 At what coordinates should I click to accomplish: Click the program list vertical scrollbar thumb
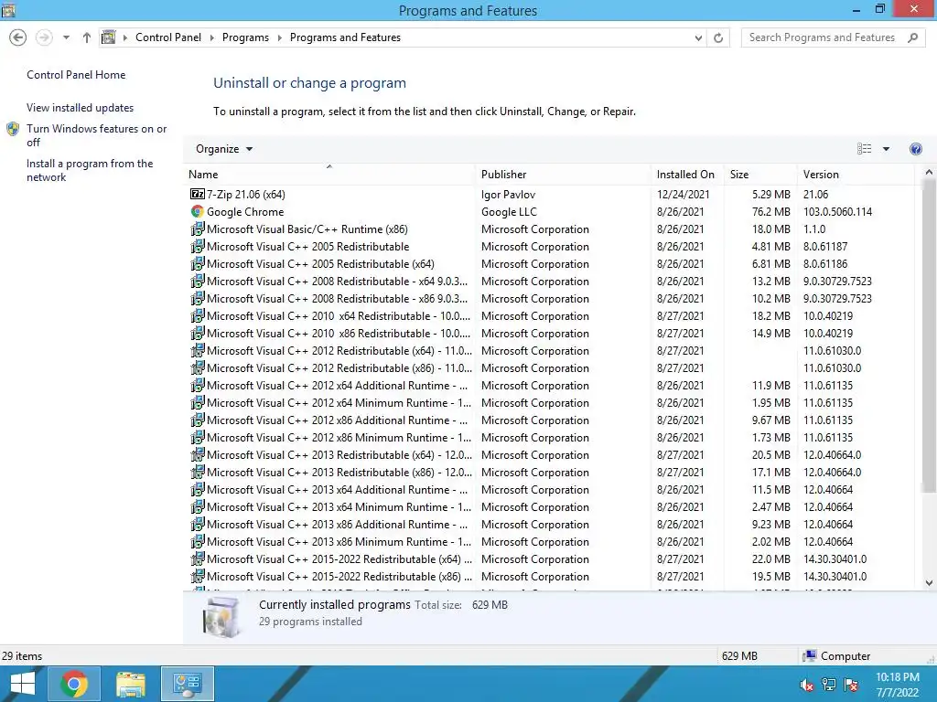pyautogui.click(x=929, y=336)
